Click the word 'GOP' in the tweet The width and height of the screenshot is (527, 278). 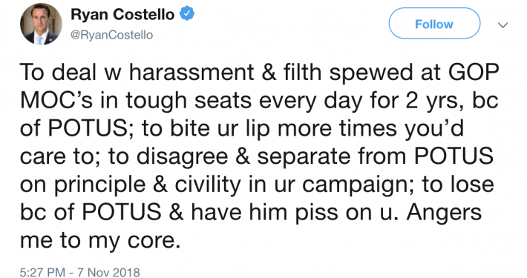point(479,72)
